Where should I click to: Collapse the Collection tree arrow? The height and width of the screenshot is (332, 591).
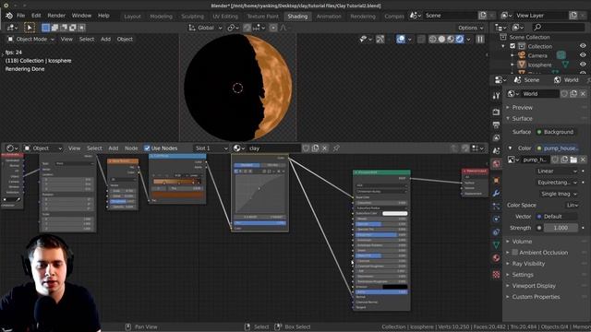(503, 46)
